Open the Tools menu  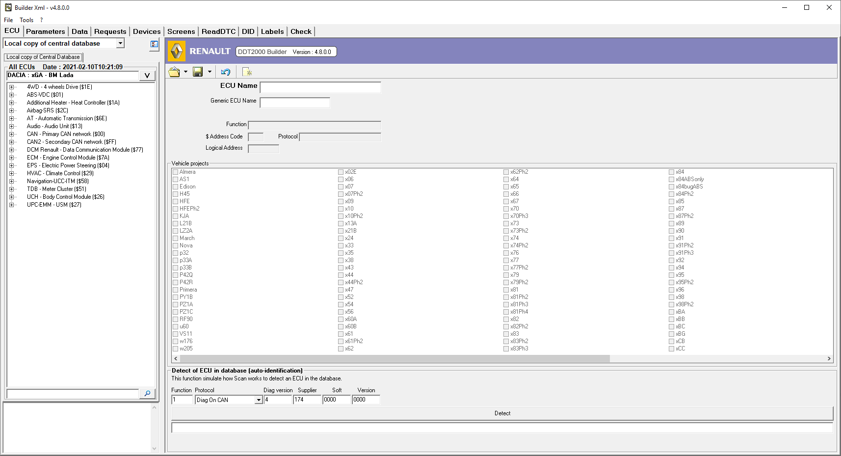pos(26,20)
